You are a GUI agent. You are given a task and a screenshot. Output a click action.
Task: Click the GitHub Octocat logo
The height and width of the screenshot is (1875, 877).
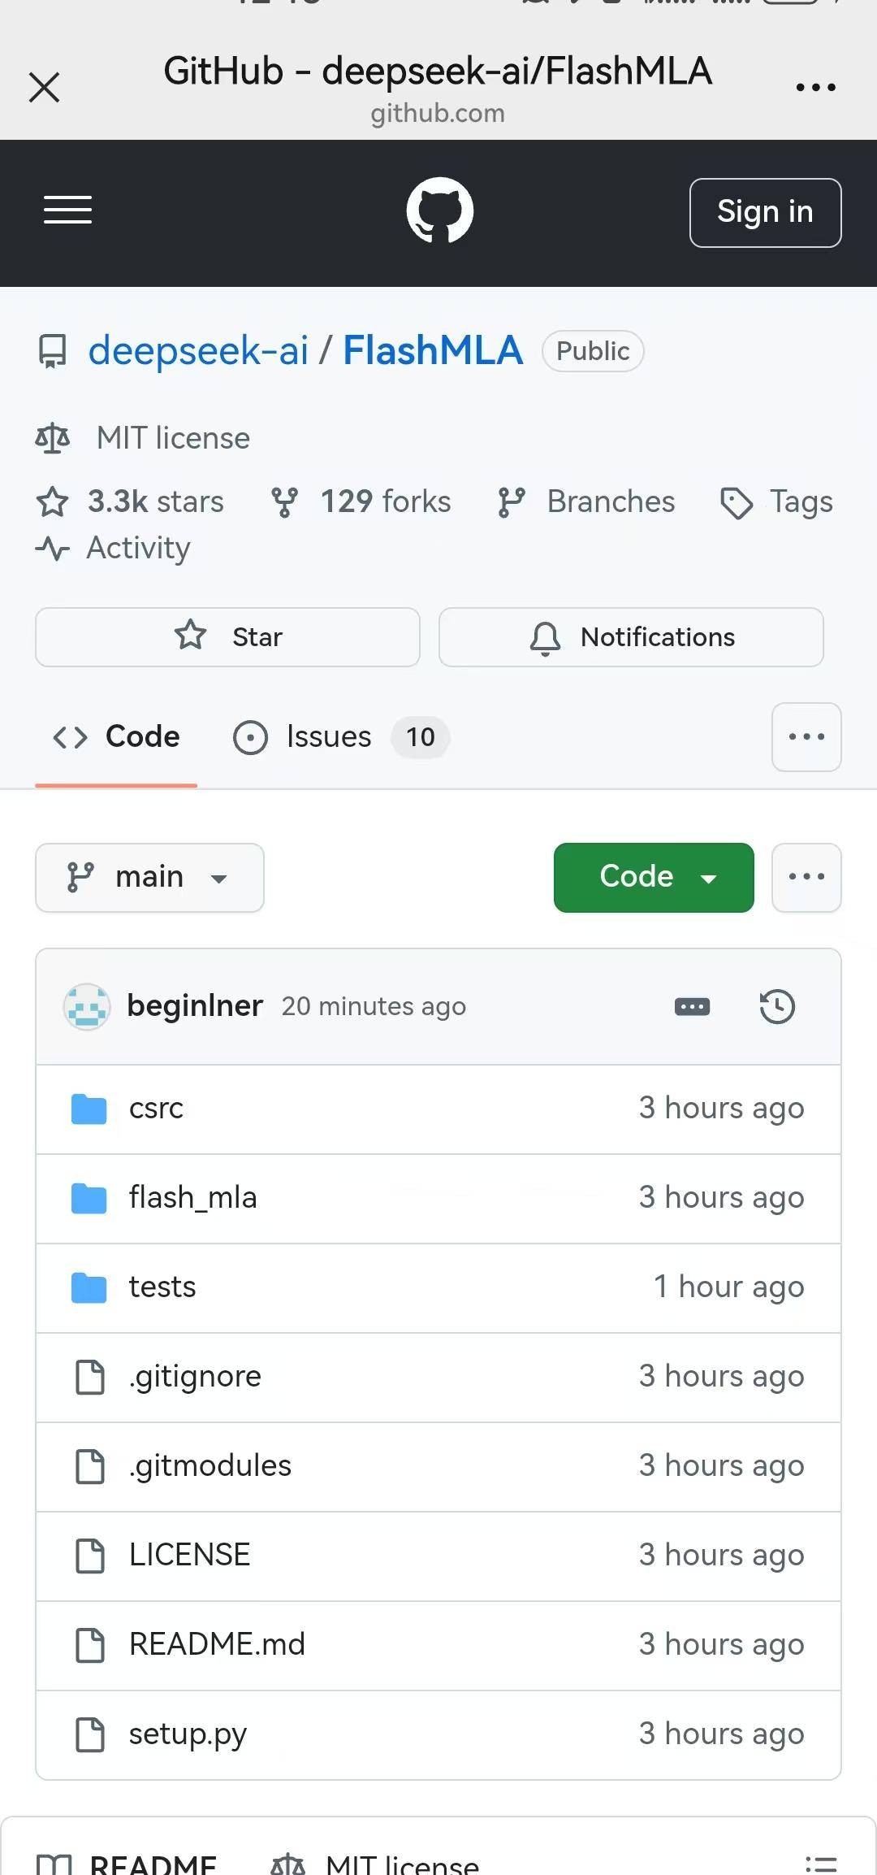point(439,211)
